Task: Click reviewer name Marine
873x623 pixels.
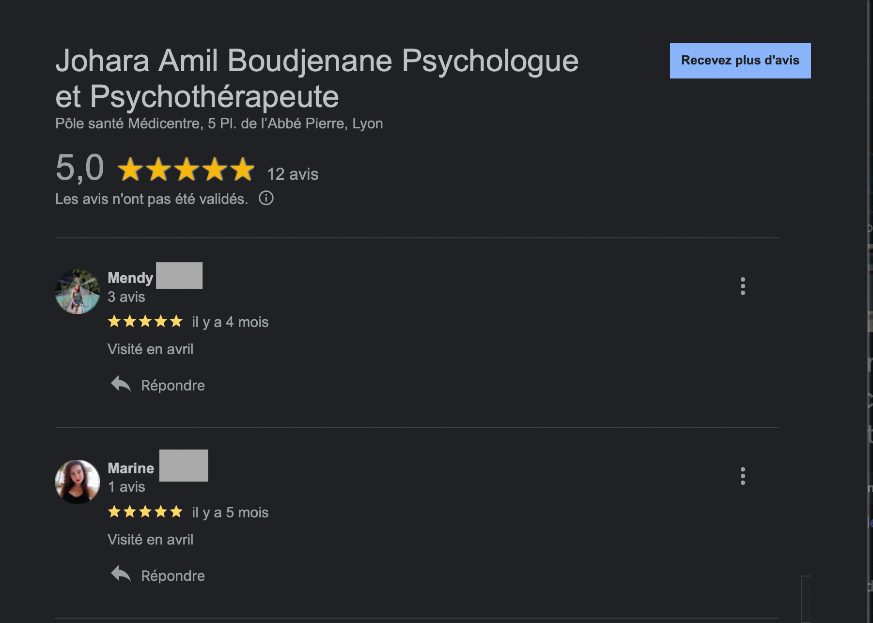Action: point(131,468)
